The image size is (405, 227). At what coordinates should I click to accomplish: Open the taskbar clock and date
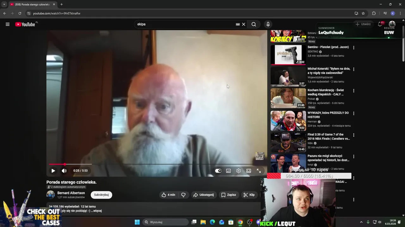(390, 222)
